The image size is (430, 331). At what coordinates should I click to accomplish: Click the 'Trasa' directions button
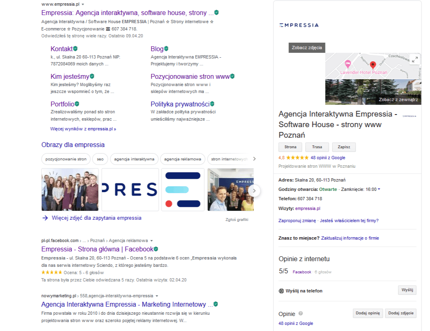317,147
